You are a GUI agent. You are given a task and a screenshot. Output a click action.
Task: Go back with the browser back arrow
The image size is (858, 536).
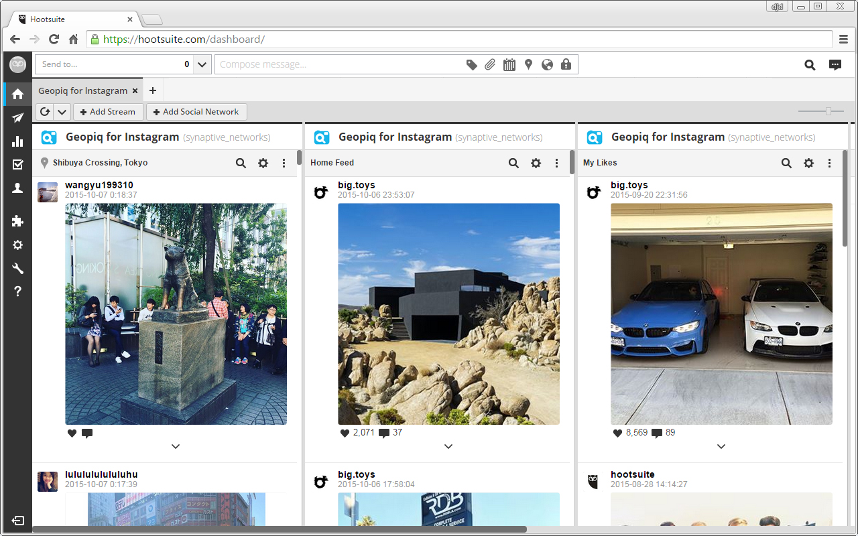click(15, 40)
